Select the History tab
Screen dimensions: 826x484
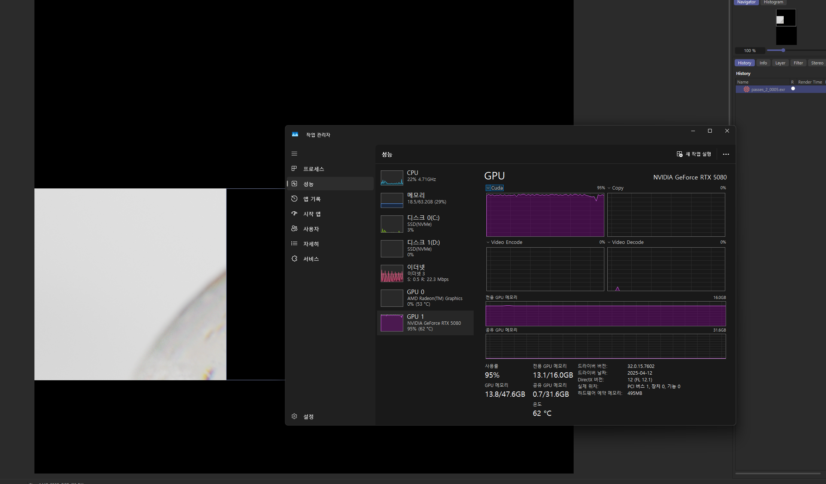click(744, 63)
